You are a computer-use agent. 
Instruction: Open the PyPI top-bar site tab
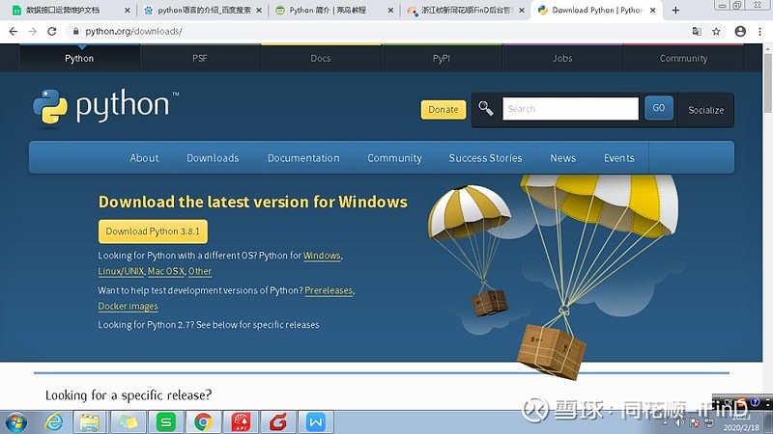point(442,58)
